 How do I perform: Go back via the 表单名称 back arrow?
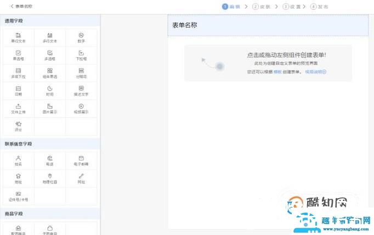[x=21, y=6]
